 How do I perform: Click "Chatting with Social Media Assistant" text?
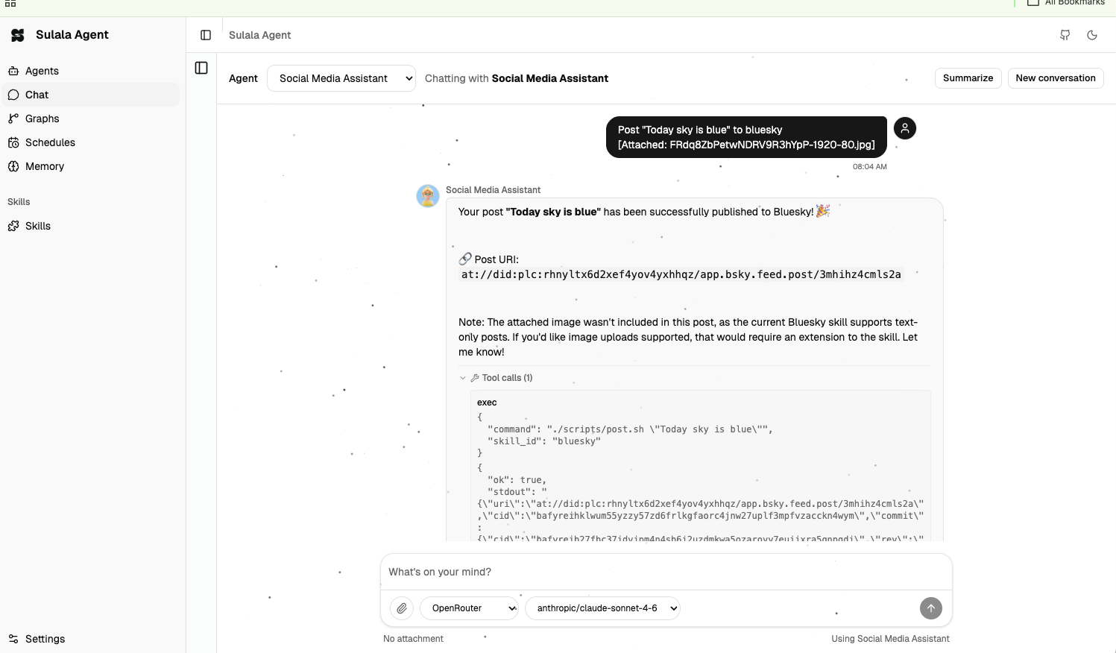click(517, 78)
